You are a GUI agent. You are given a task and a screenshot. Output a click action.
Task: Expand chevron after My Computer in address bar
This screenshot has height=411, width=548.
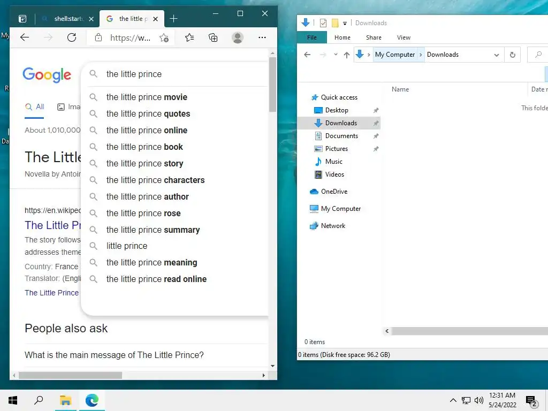click(421, 55)
